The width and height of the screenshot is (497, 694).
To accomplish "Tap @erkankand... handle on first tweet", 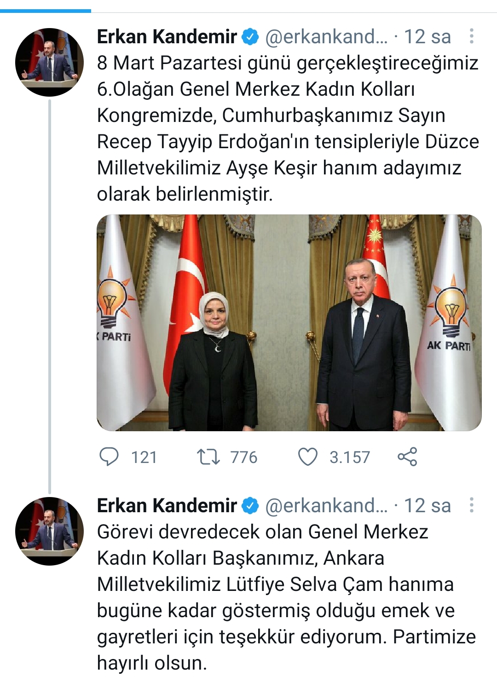I will click(327, 37).
